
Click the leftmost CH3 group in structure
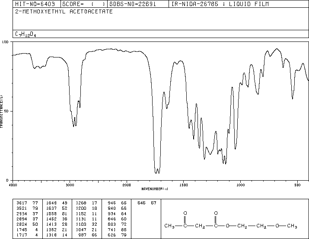(x=169, y=226)
